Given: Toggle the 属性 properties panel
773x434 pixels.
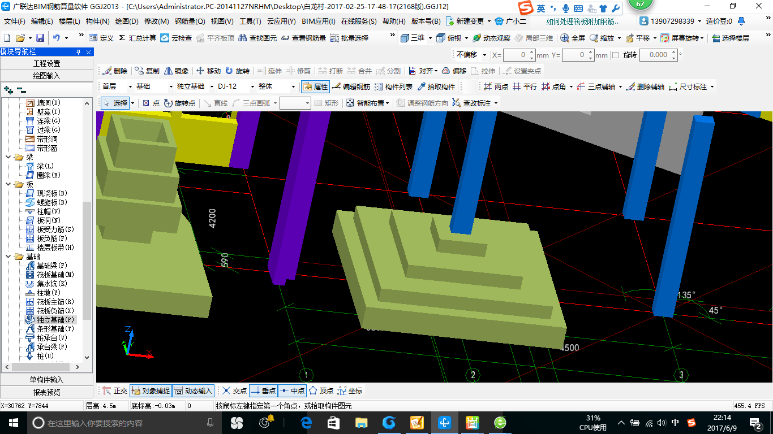Looking at the screenshot, I should (x=315, y=86).
